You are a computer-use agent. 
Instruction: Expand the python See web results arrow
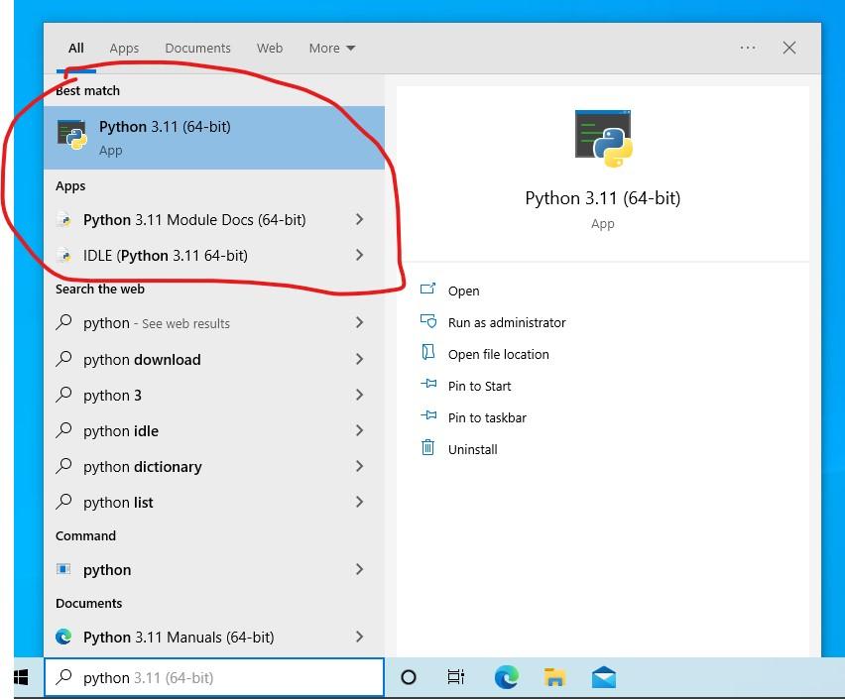359,322
